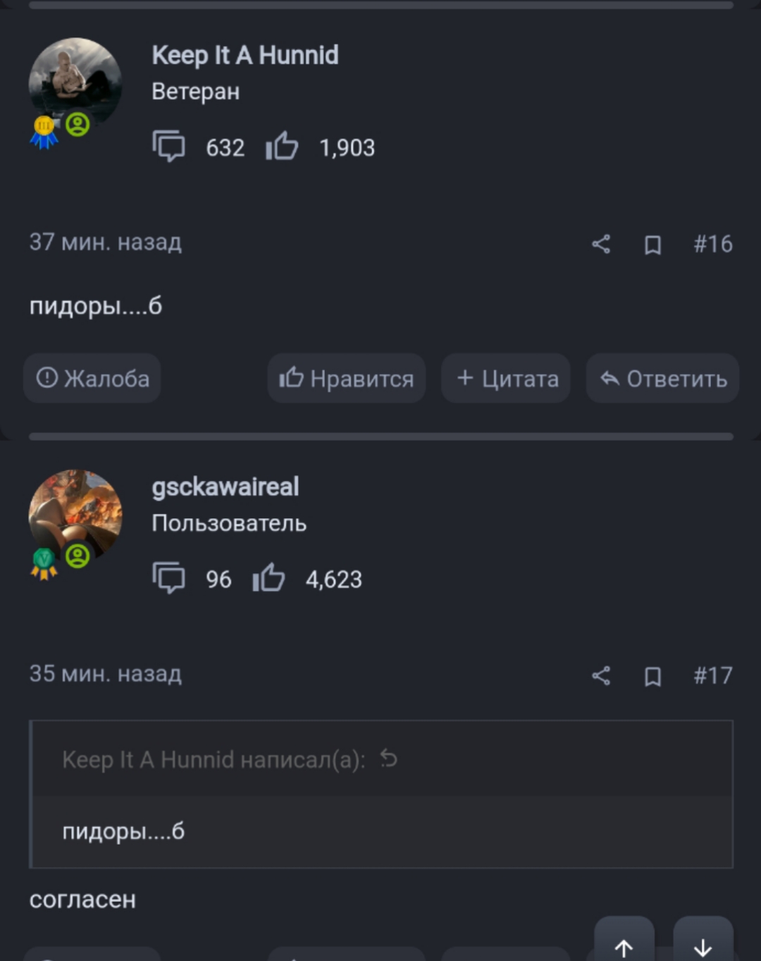The image size is (761, 961).
Task: Bookmark post #17
Action: [x=652, y=676]
